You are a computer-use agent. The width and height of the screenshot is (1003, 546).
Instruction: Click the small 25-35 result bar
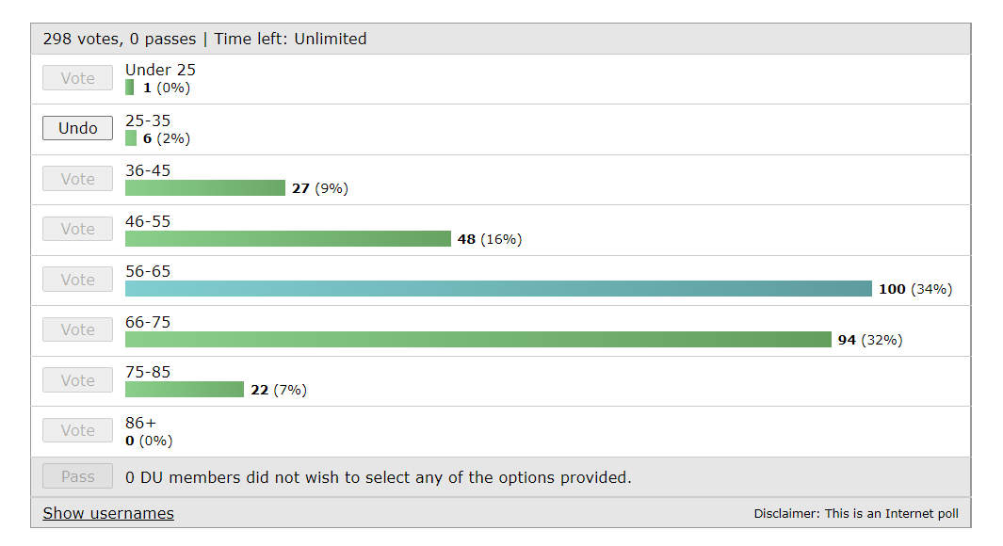click(131, 138)
